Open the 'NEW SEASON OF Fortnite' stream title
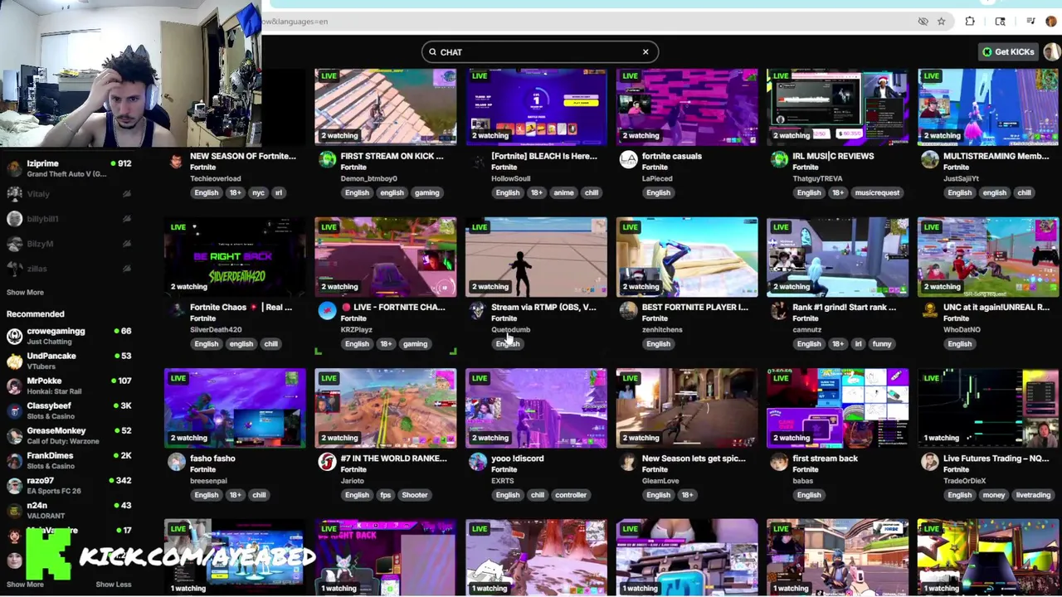 coord(242,156)
